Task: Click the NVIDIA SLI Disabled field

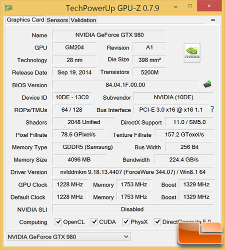Action: coord(133,209)
